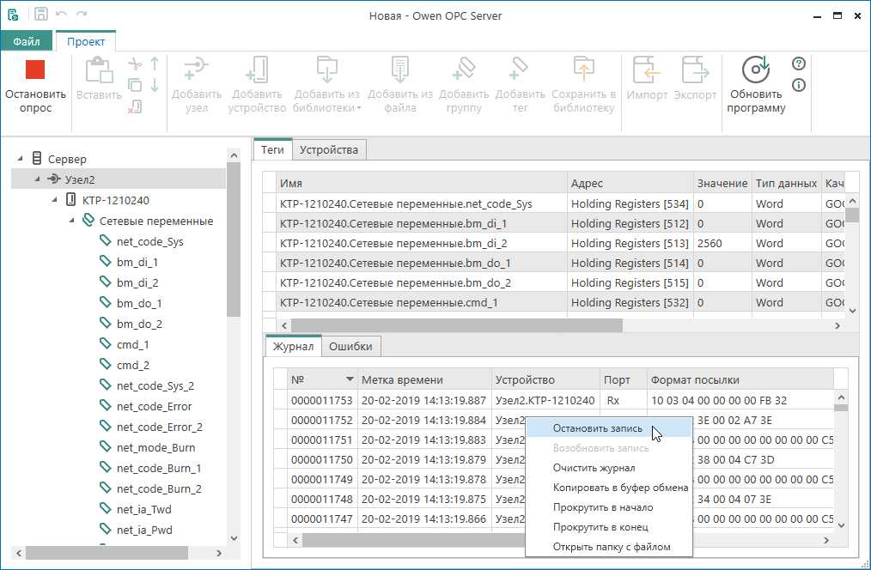Switch to the Устройства tab

click(328, 149)
